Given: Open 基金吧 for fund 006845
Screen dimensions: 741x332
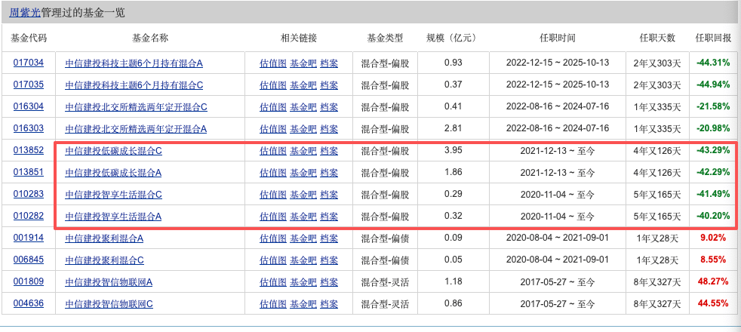Looking at the screenshot, I should pos(303,260).
